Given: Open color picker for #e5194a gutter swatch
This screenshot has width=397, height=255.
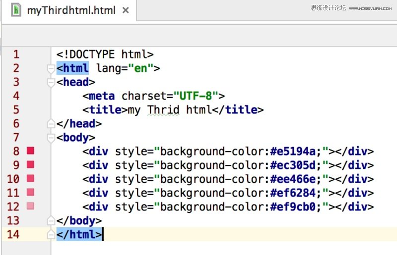Looking at the screenshot, I should 30,151.
